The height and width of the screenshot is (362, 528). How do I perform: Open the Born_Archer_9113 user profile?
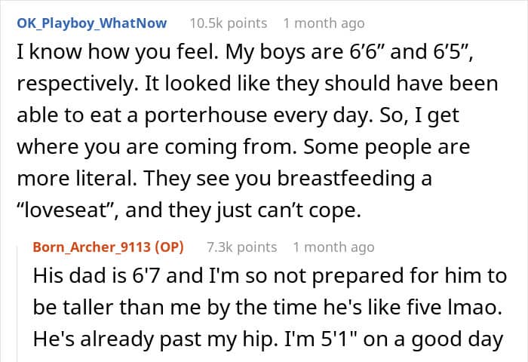pyautogui.click(x=91, y=247)
